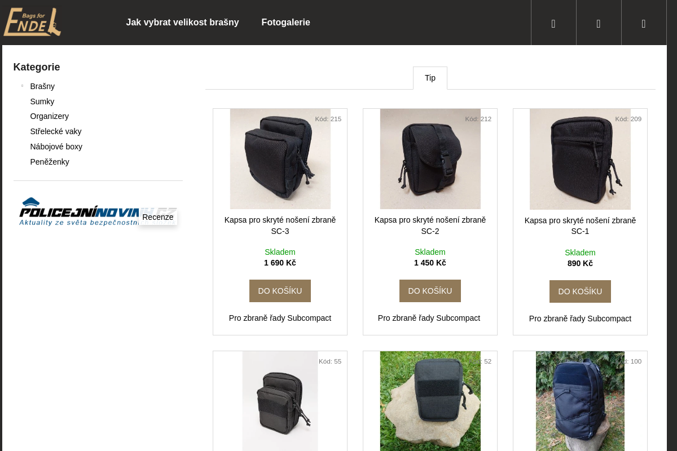Go to Peněženky category

[x=50, y=162]
